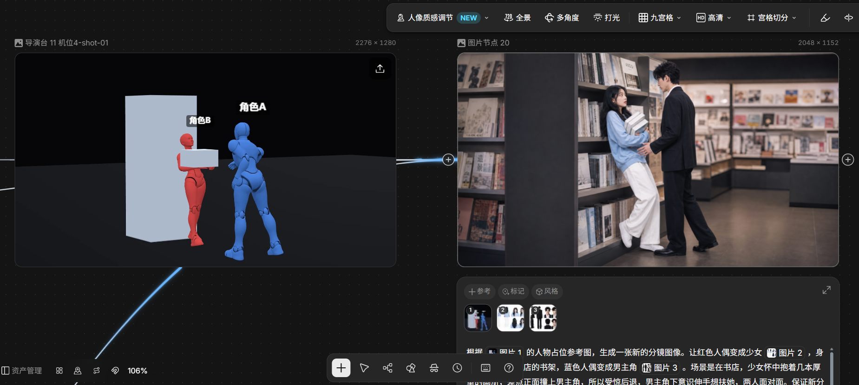Click the node connection workflow icon
The height and width of the screenshot is (385, 859).
pyautogui.click(x=387, y=368)
